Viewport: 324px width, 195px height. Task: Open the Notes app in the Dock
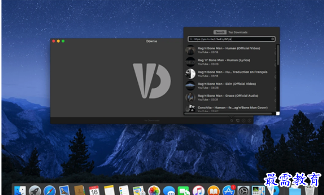(x=109, y=191)
